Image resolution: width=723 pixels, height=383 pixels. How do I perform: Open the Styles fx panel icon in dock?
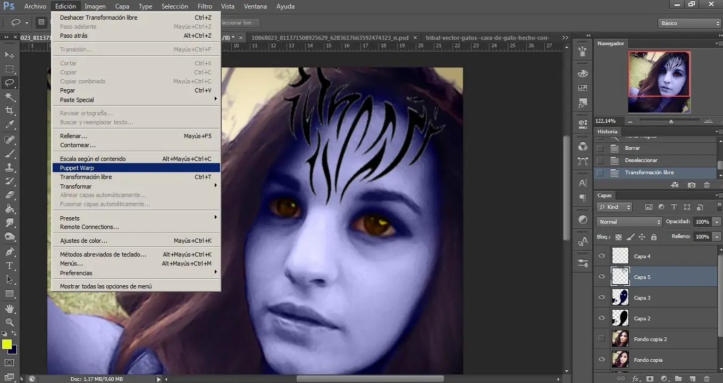(583, 103)
